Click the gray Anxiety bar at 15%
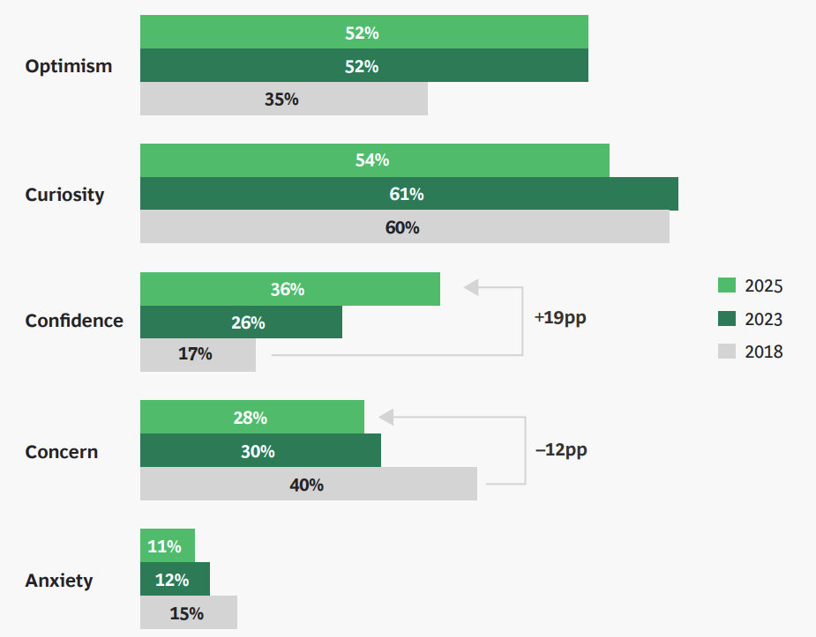The image size is (816, 637). pyautogui.click(x=188, y=613)
